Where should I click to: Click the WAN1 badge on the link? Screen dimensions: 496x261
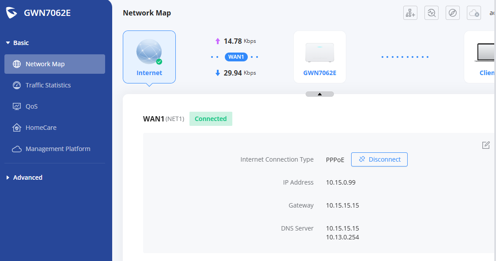(x=236, y=57)
